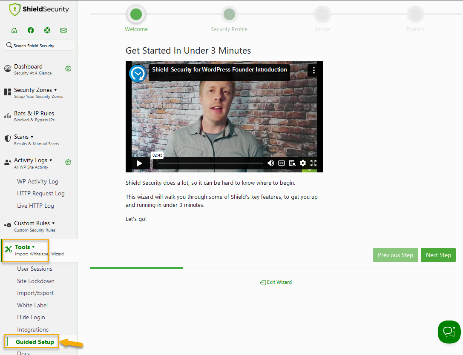Screen dimensions: 463x355
Task: Open Import/Export tool
Action: 35,293
